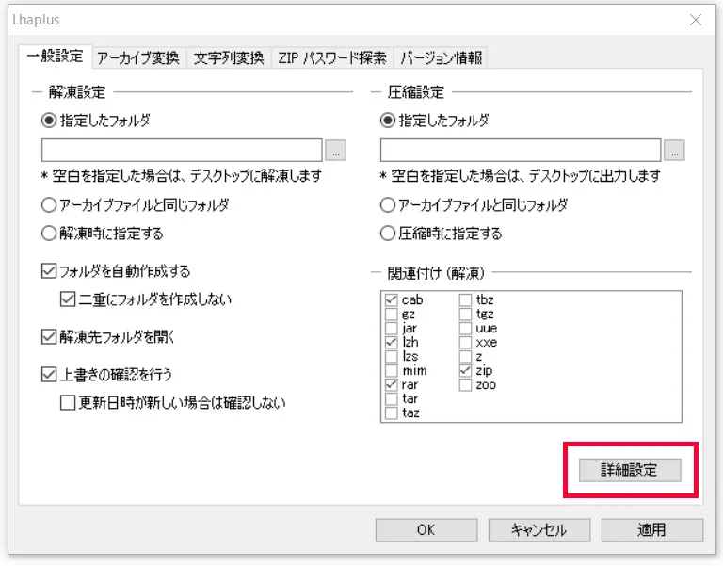Enable the uue file association
Viewport: 723px width, 566px height.
pos(465,329)
